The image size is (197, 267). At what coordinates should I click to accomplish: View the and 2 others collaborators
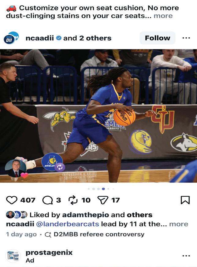(x=87, y=38)
